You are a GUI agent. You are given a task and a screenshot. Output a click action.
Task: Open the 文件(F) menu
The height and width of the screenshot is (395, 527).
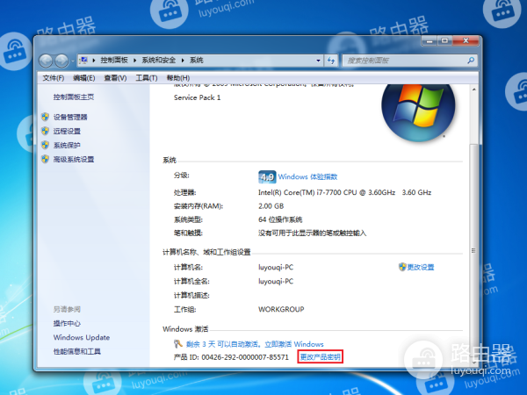(53, 78)
